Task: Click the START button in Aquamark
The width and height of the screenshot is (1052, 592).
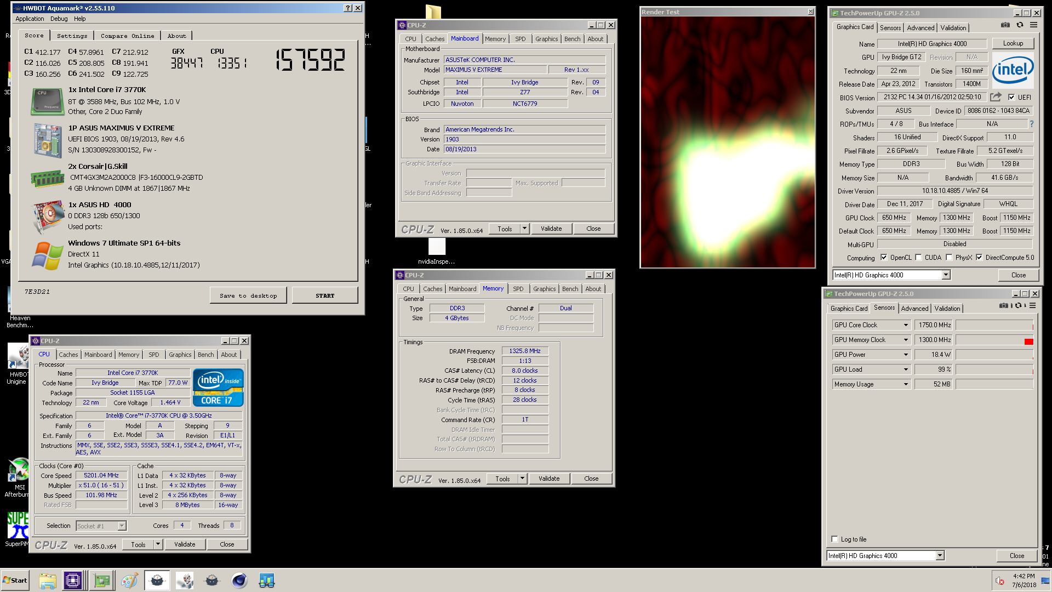Action: pos(325,295)
